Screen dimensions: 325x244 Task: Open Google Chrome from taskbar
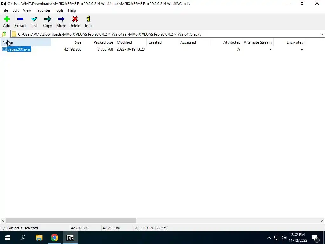pyautogui.click(x=55, y=238)
